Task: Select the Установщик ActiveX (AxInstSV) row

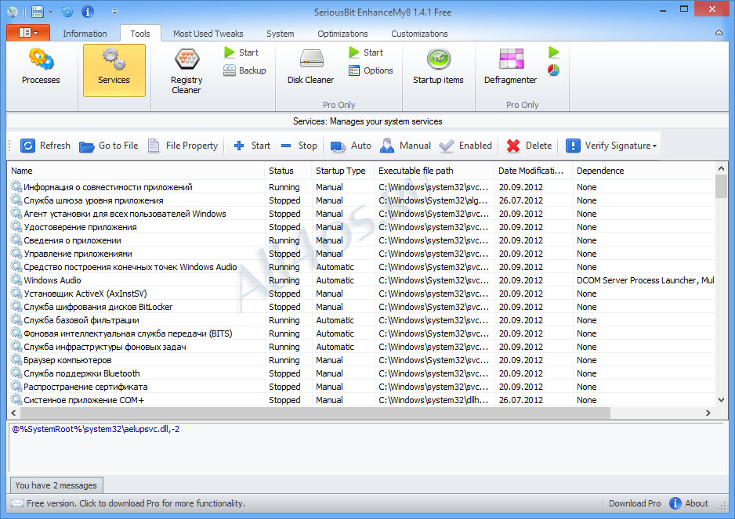Action: (362, 294)
